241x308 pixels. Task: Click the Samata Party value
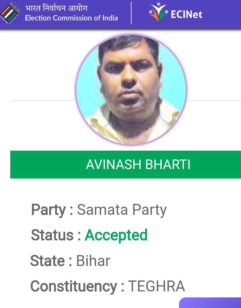pos(122,210)
